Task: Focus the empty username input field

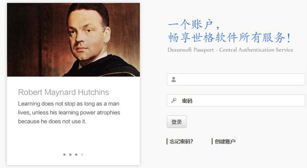Action: coord(236,79)
